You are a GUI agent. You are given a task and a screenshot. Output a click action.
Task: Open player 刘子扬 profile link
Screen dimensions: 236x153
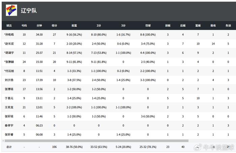[x=9, y=80]
